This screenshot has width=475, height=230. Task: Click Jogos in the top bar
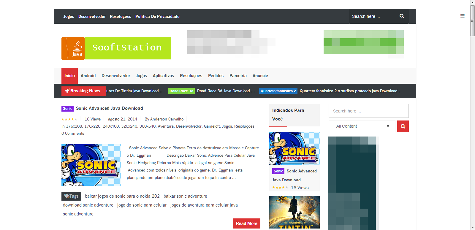(69, 16)
